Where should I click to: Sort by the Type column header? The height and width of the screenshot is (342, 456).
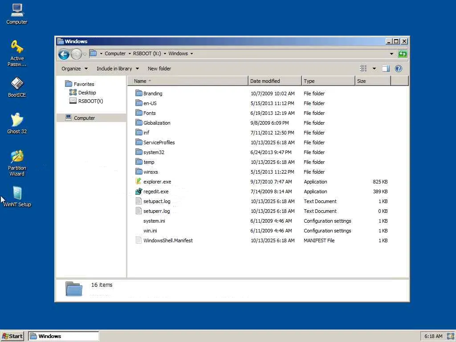coord(328,81)
